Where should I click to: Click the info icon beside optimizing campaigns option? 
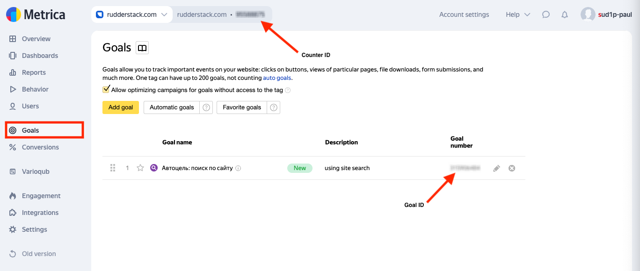click(x=288, y=90)
